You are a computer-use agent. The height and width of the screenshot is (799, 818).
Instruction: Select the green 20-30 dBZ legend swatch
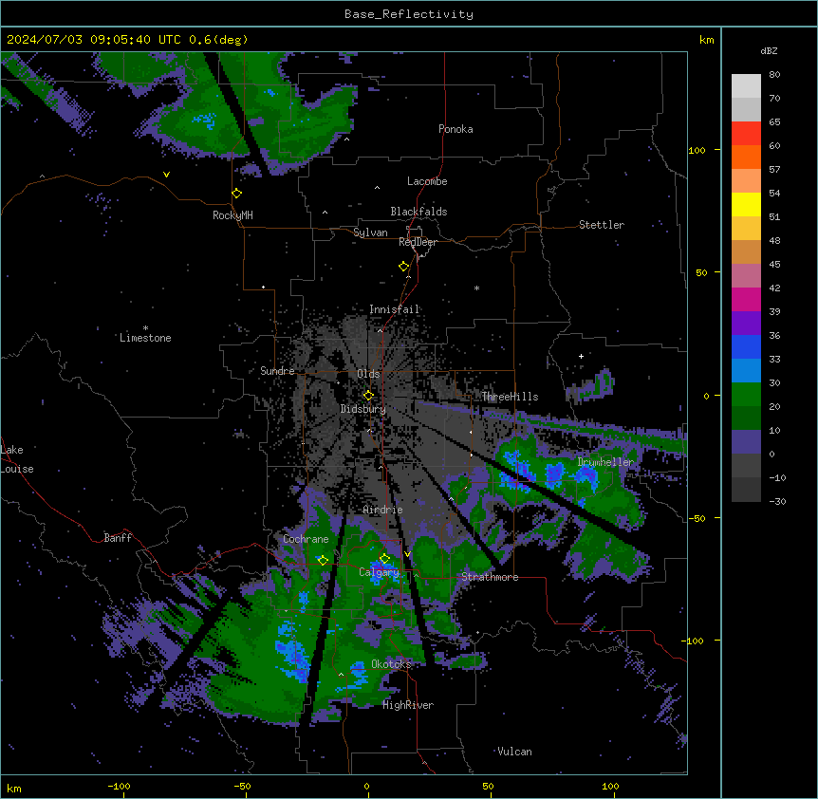746,395
